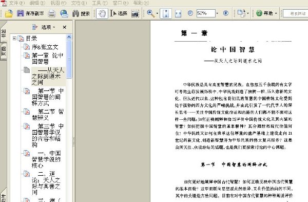Close the bookmarks panel

click(65, 27)
